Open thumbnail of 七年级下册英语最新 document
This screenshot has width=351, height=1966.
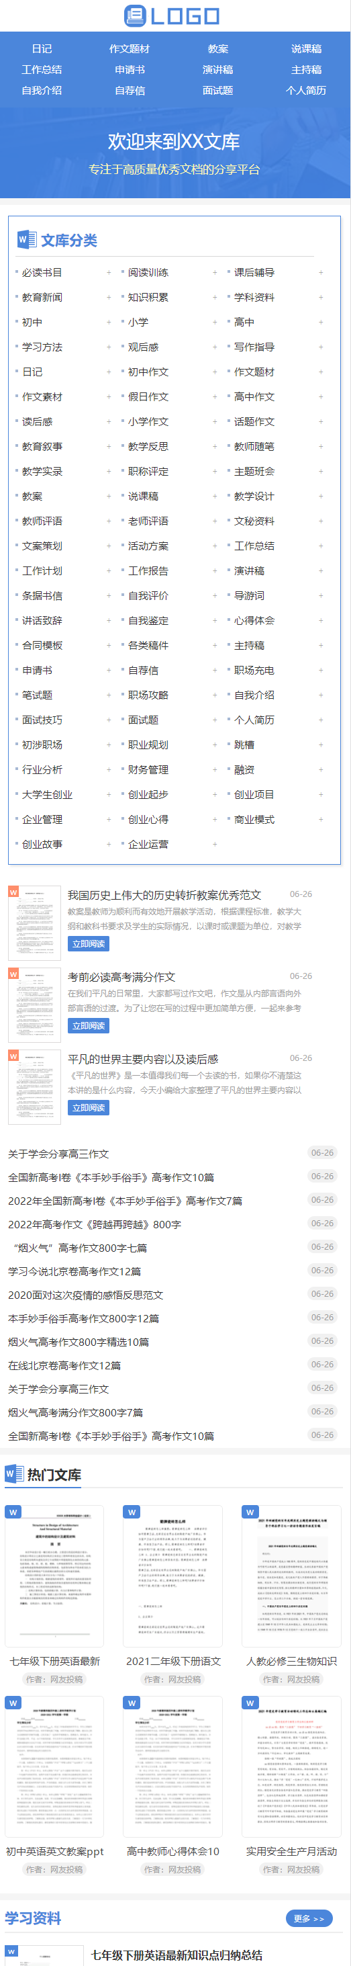tap(54, 1576)
